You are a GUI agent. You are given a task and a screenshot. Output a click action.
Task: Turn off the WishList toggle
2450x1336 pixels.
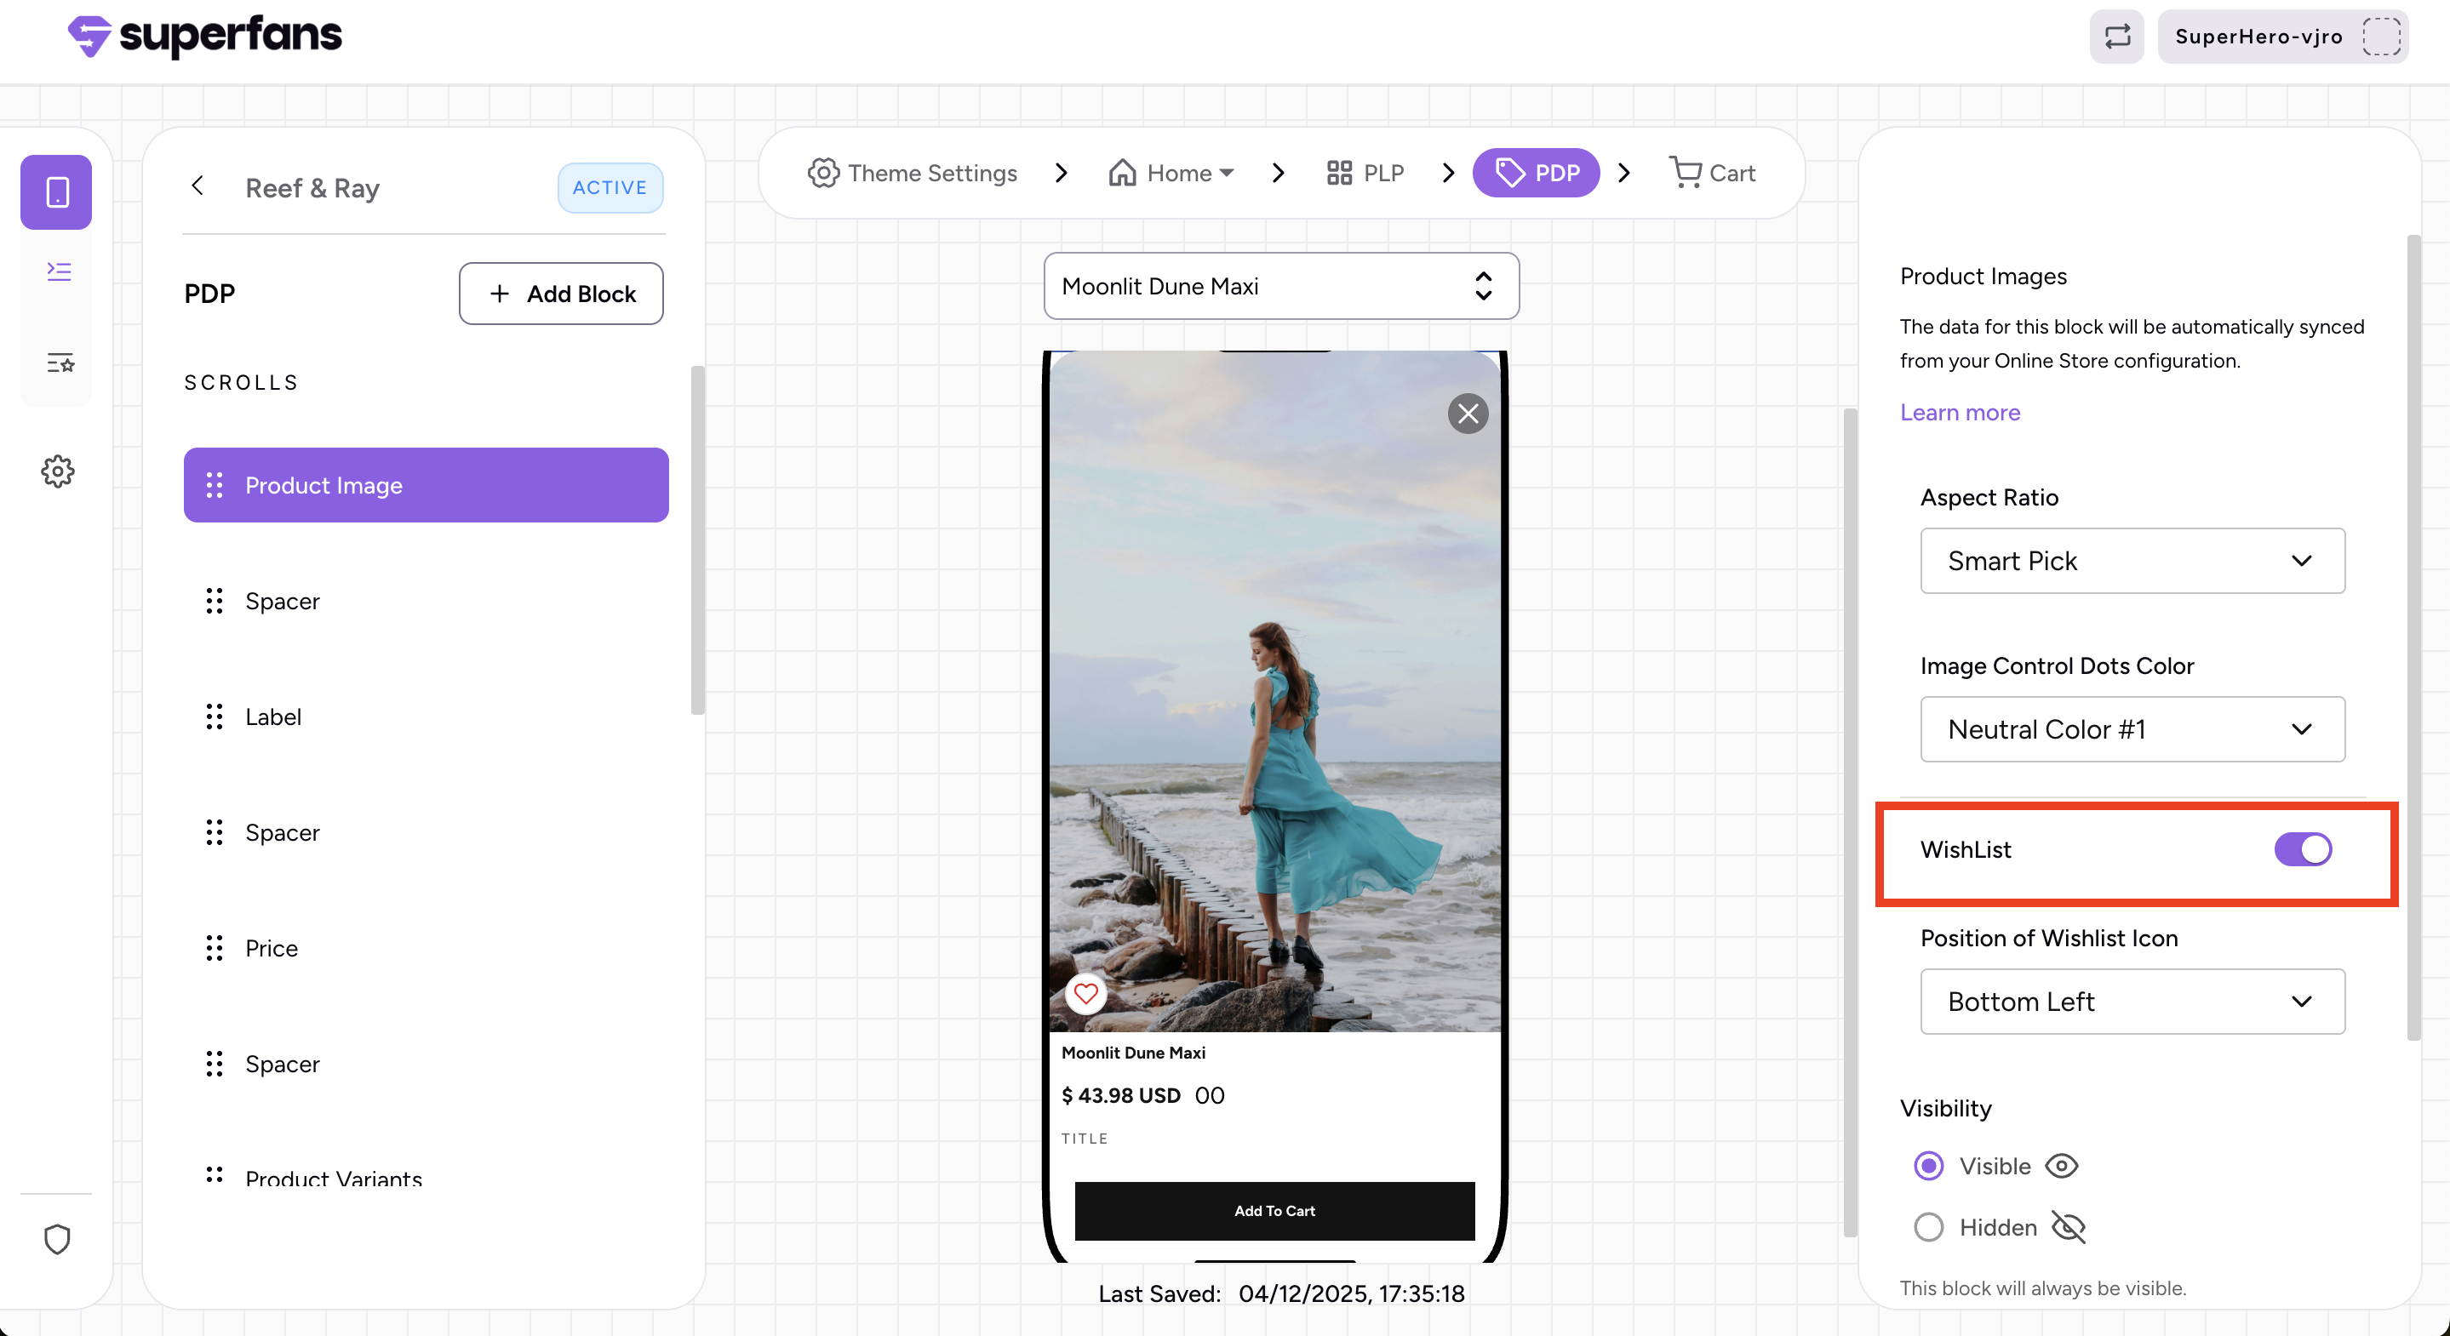pyautogui.click(x=2303, y=849)
